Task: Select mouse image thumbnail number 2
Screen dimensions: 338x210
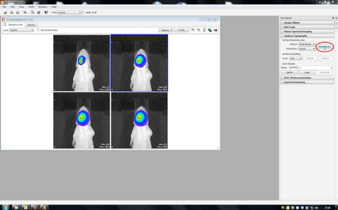Action: click(139, 63)
